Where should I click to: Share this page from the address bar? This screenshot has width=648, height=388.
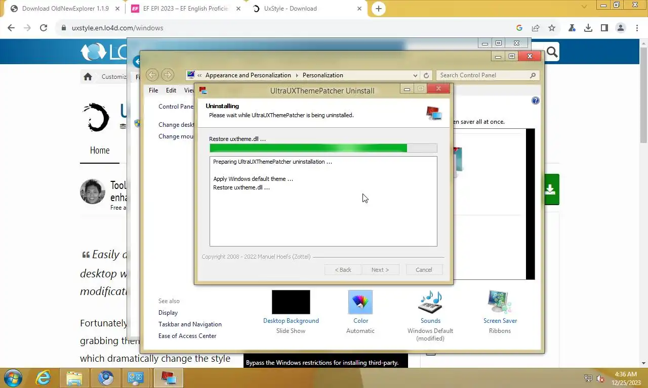tap(536, 28)
